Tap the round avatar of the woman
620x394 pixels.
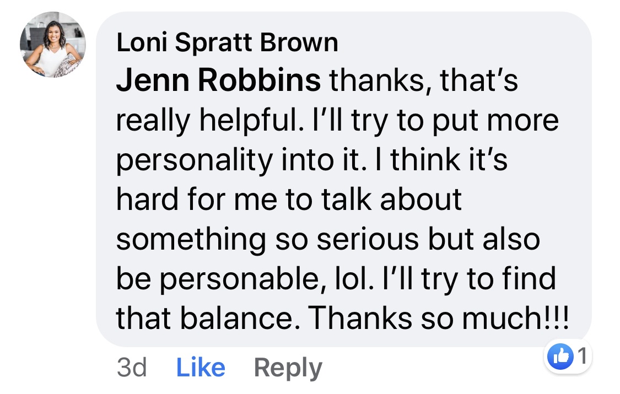coord(53,44)
